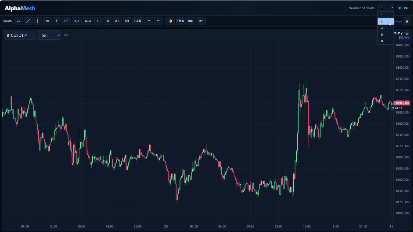Activate the FE Fibonacci extension tool
The height and width of the screenshot is (232, 413).
point(66,21)
